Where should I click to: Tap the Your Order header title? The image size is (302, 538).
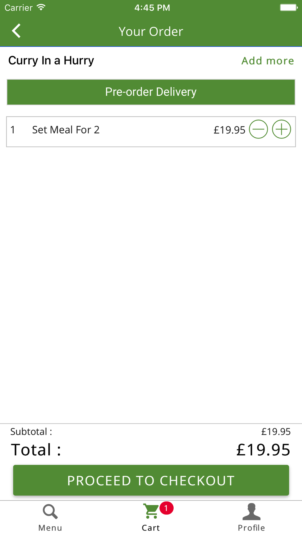click(x=151, y=31)
